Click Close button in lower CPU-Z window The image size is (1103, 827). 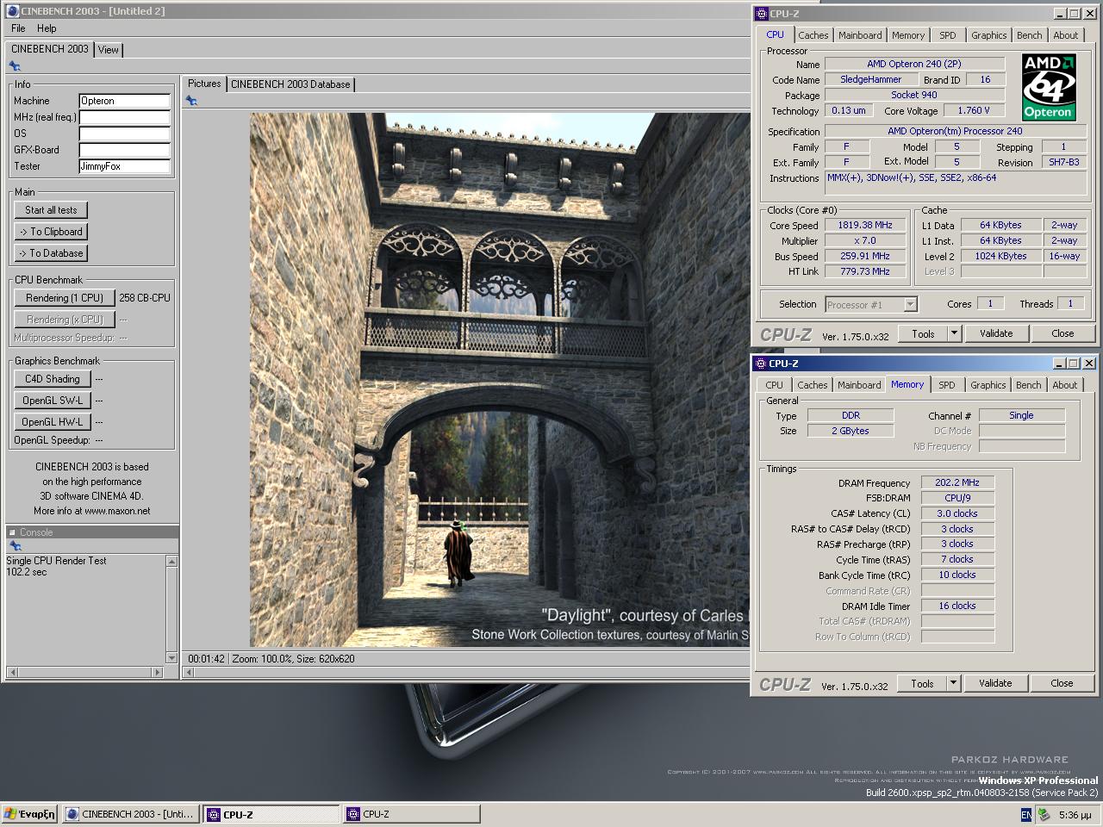pos(1062,683)
